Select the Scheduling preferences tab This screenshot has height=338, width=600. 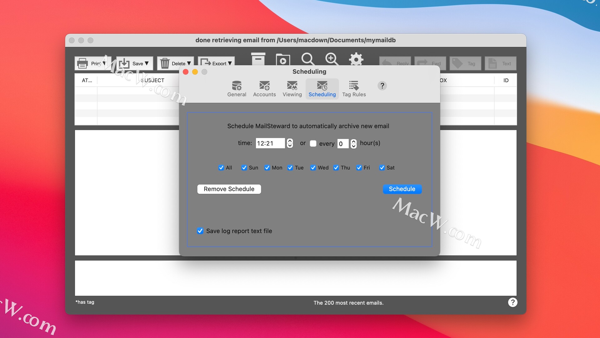322,89
